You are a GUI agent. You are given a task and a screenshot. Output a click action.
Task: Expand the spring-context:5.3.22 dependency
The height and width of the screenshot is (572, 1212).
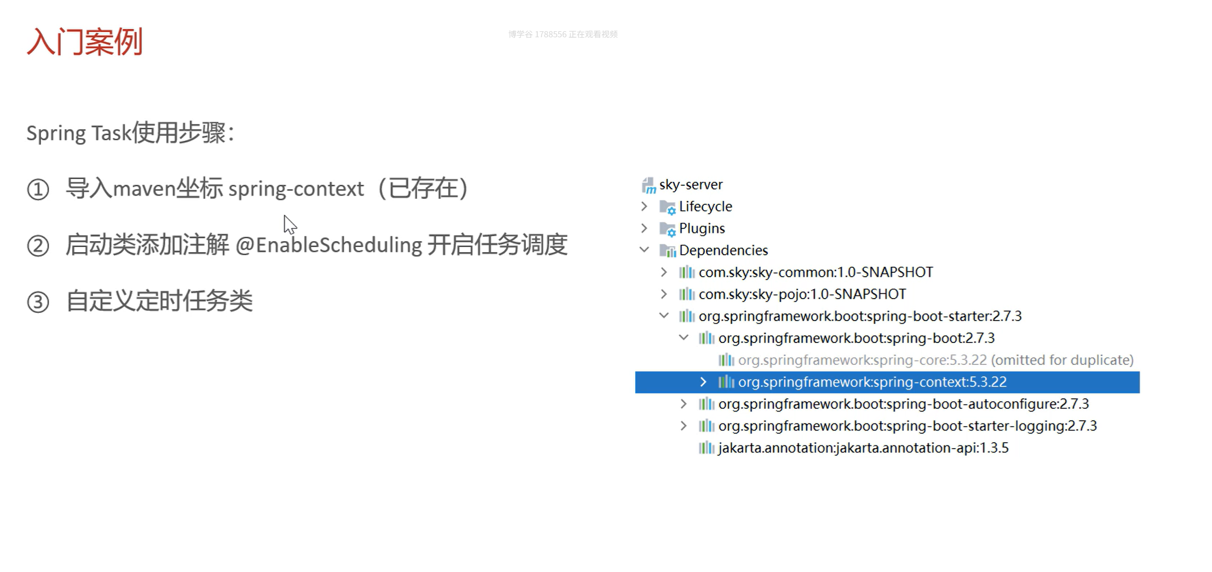click(x=704, y=382)
